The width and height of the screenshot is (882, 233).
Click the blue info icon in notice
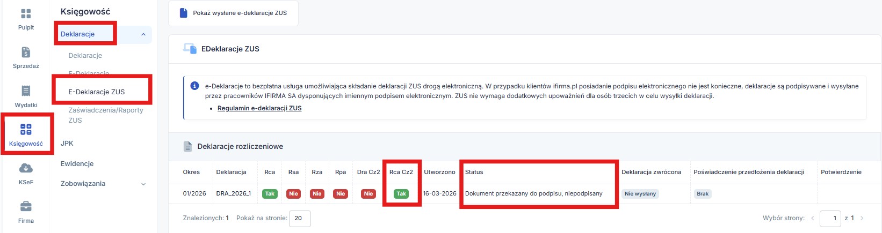click(x=195, y=86)
